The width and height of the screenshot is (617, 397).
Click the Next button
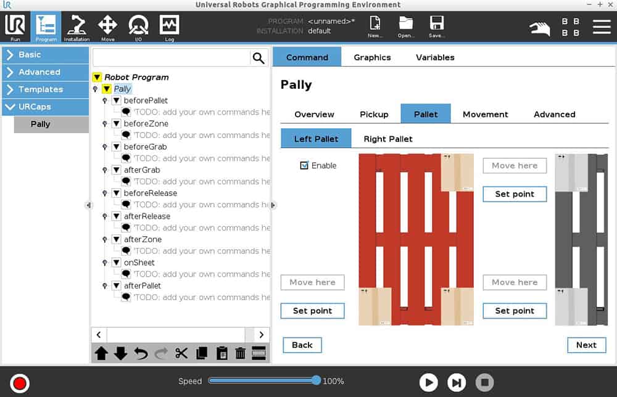click(x=586, y=345)
